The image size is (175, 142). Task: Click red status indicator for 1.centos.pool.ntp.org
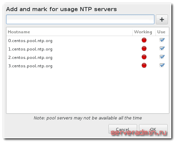click(x=144, y=48)
